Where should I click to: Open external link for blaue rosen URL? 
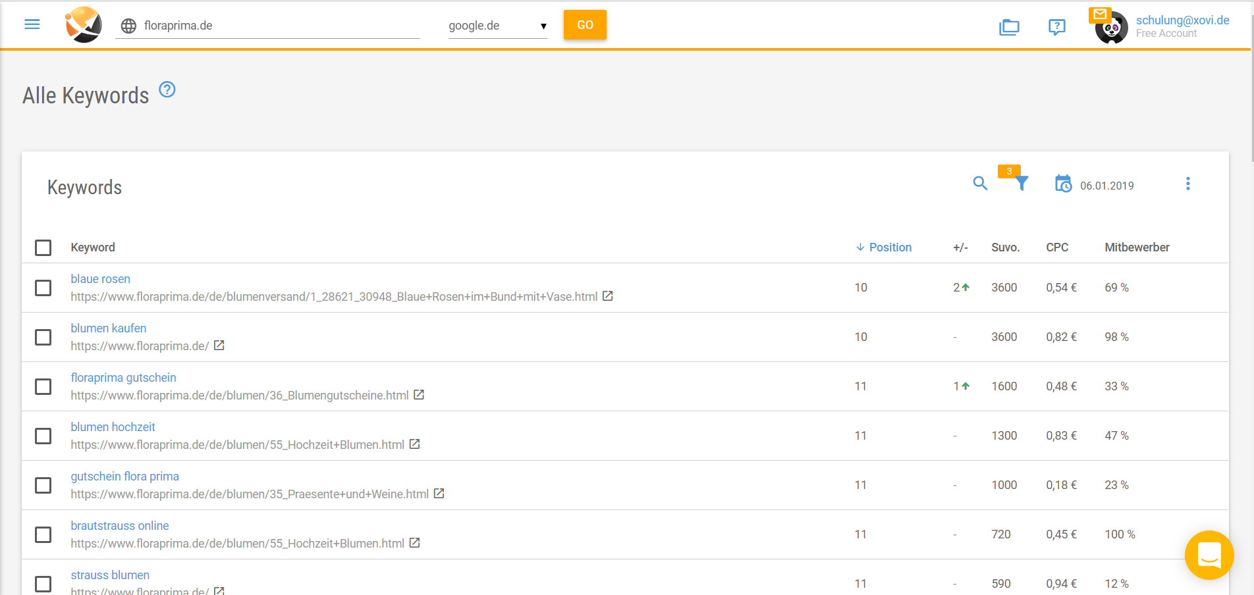pyautogui.click(x=608, y=296)
